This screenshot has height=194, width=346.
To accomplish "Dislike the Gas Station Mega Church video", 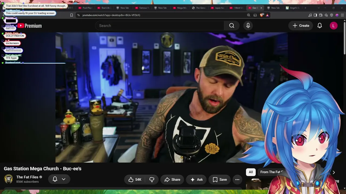I will (152, 179).
